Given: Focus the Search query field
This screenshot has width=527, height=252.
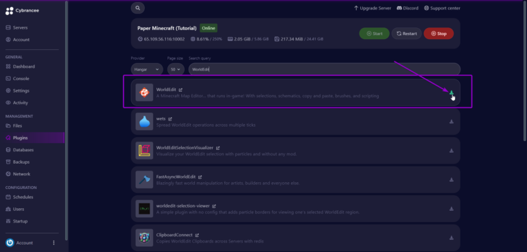Looking at the screenshot, I should 325,69.
